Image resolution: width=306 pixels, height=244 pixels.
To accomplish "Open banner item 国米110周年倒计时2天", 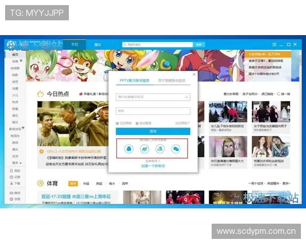I will [264, 74].
